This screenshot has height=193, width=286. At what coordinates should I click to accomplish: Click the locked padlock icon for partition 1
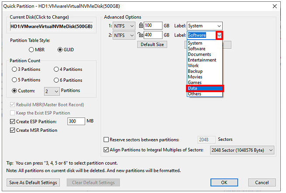point(141,25)
